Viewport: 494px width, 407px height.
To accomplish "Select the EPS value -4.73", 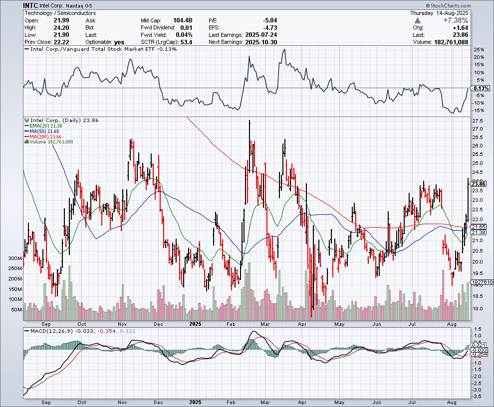I will tap(270, 28).
